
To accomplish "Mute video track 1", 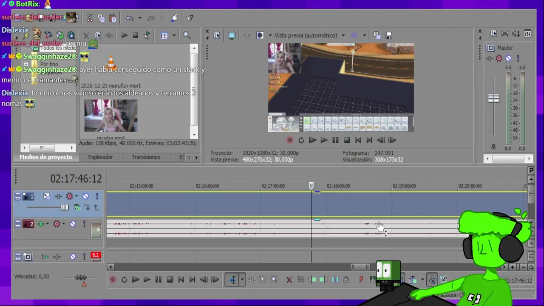I will [x=85, y=196].
